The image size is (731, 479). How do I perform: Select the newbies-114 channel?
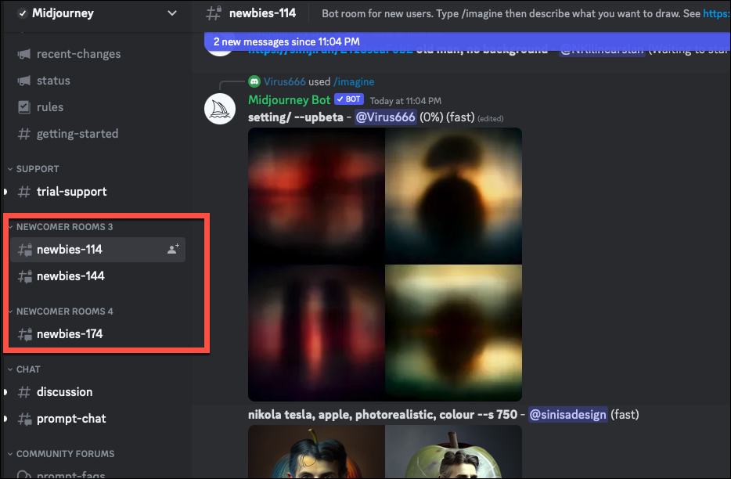[x=98, y=250]
